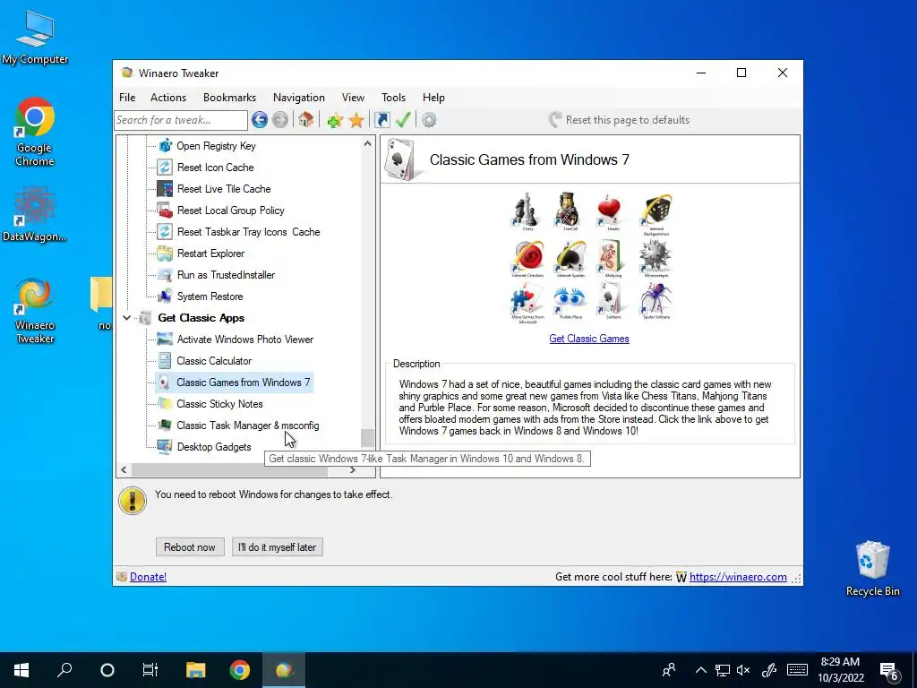Open the Bookmarks menu

[229, 98]
